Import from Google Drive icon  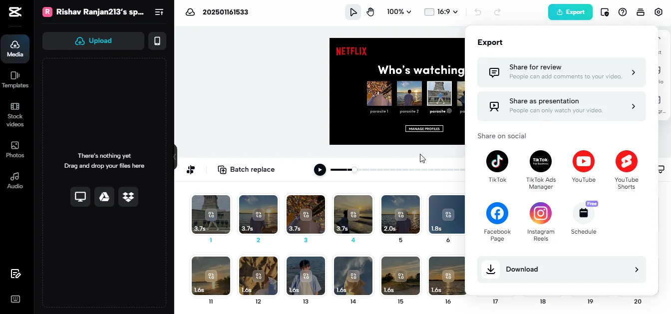pyautogui.click(x=104, y=197)
